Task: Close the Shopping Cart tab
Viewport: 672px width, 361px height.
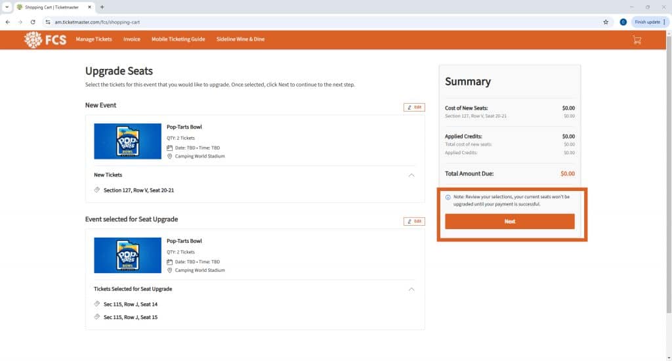Action: pyautogui.click(x=89, y=7)
